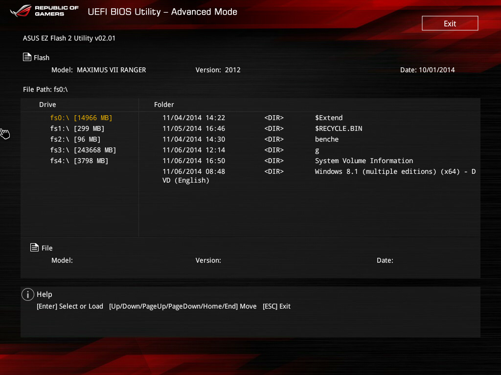Click the Flash document icon
The height and width of the screenshot is (375, 501).
27,57
